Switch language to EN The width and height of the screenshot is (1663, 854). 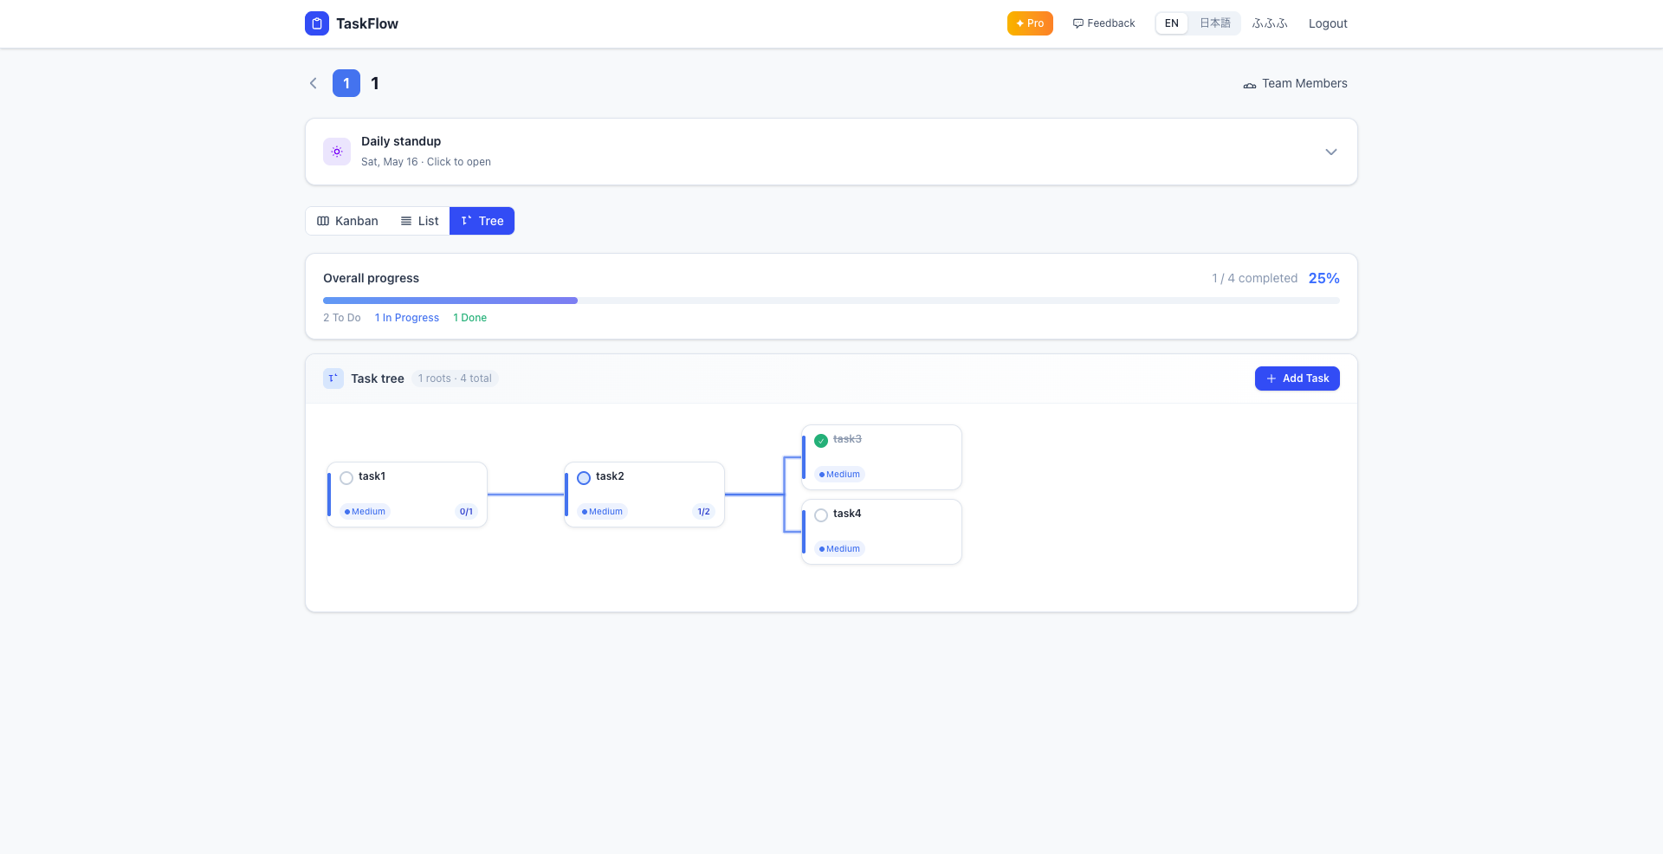point(1172,23)
